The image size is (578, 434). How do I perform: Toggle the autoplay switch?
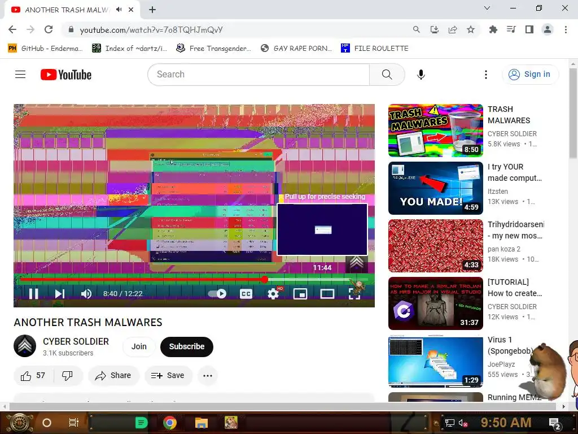217,294
